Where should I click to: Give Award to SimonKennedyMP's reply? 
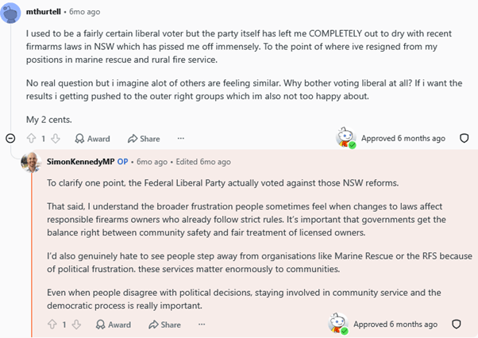point(113,325)
